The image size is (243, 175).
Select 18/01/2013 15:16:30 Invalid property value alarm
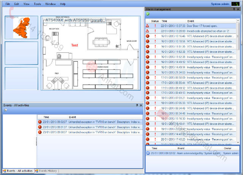coord(191,118)
